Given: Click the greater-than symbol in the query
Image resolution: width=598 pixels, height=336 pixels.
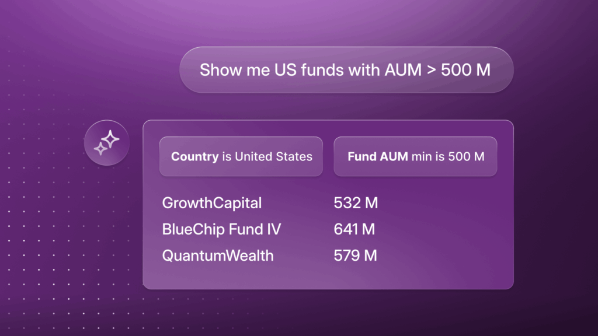Looking at the screenshot, I should coord(430,70).
